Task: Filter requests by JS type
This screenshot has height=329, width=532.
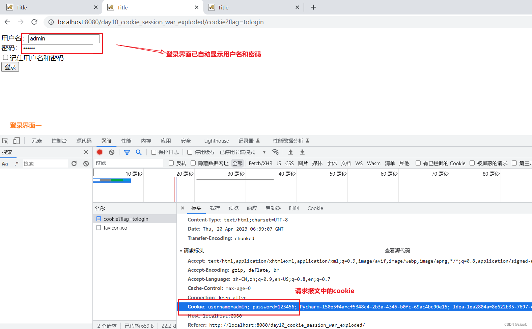Action: click(279, 163)
